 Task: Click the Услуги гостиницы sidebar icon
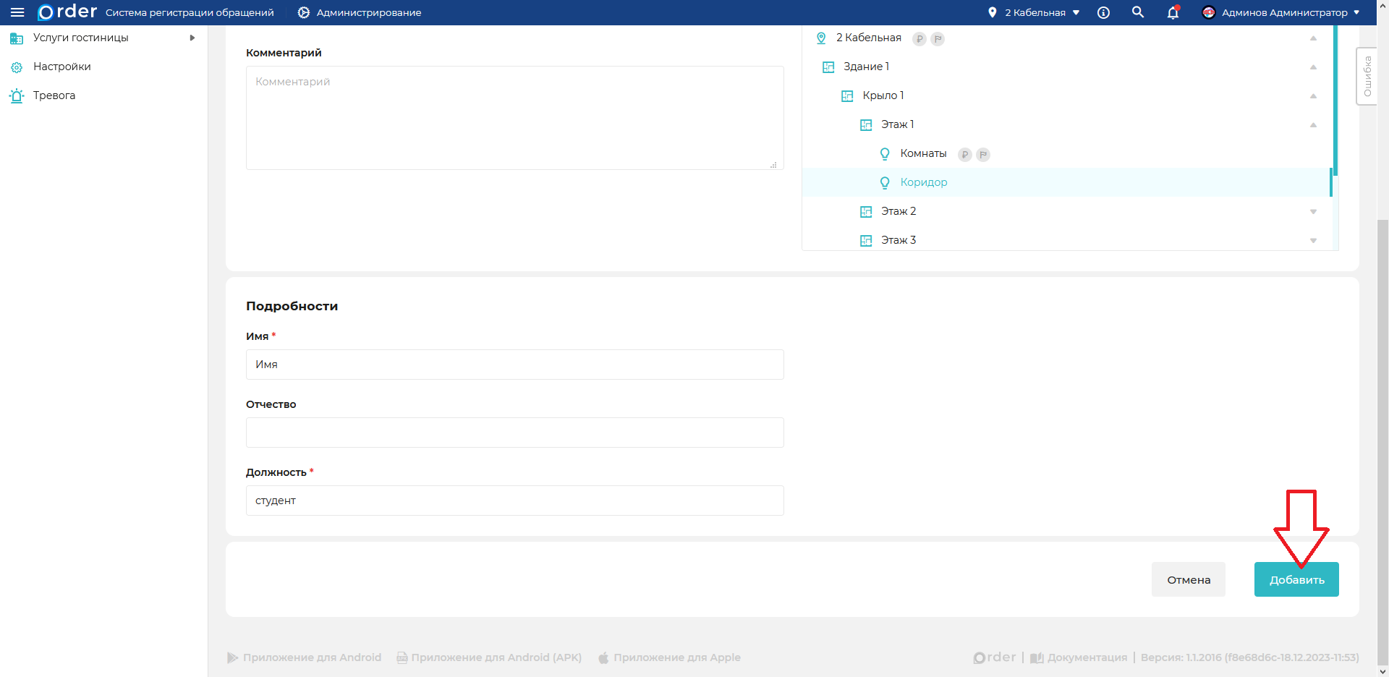[17, 38]
